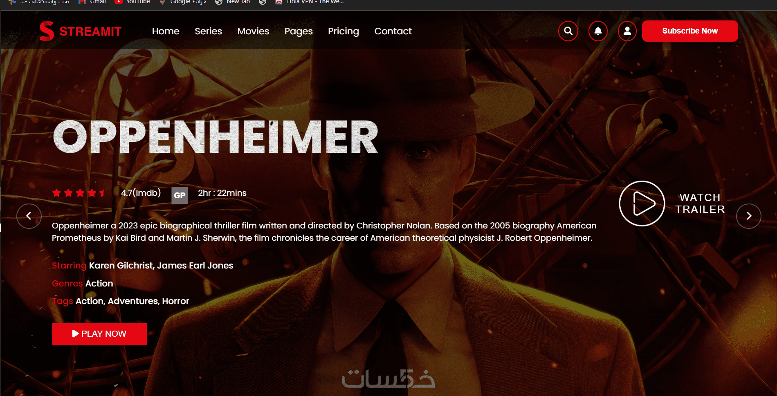Open the Movies menu
Viewport: 777px width, 396px height.
pyautogui.click(x=253, y=31)
